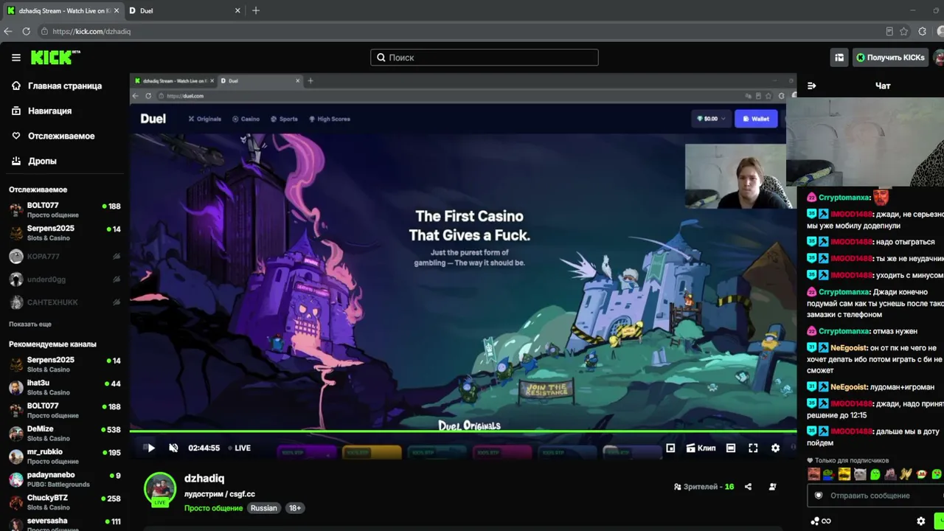
Task: Click the Отправить сообщение chat input
Action: pyautogui.click(x=876, y=496)
